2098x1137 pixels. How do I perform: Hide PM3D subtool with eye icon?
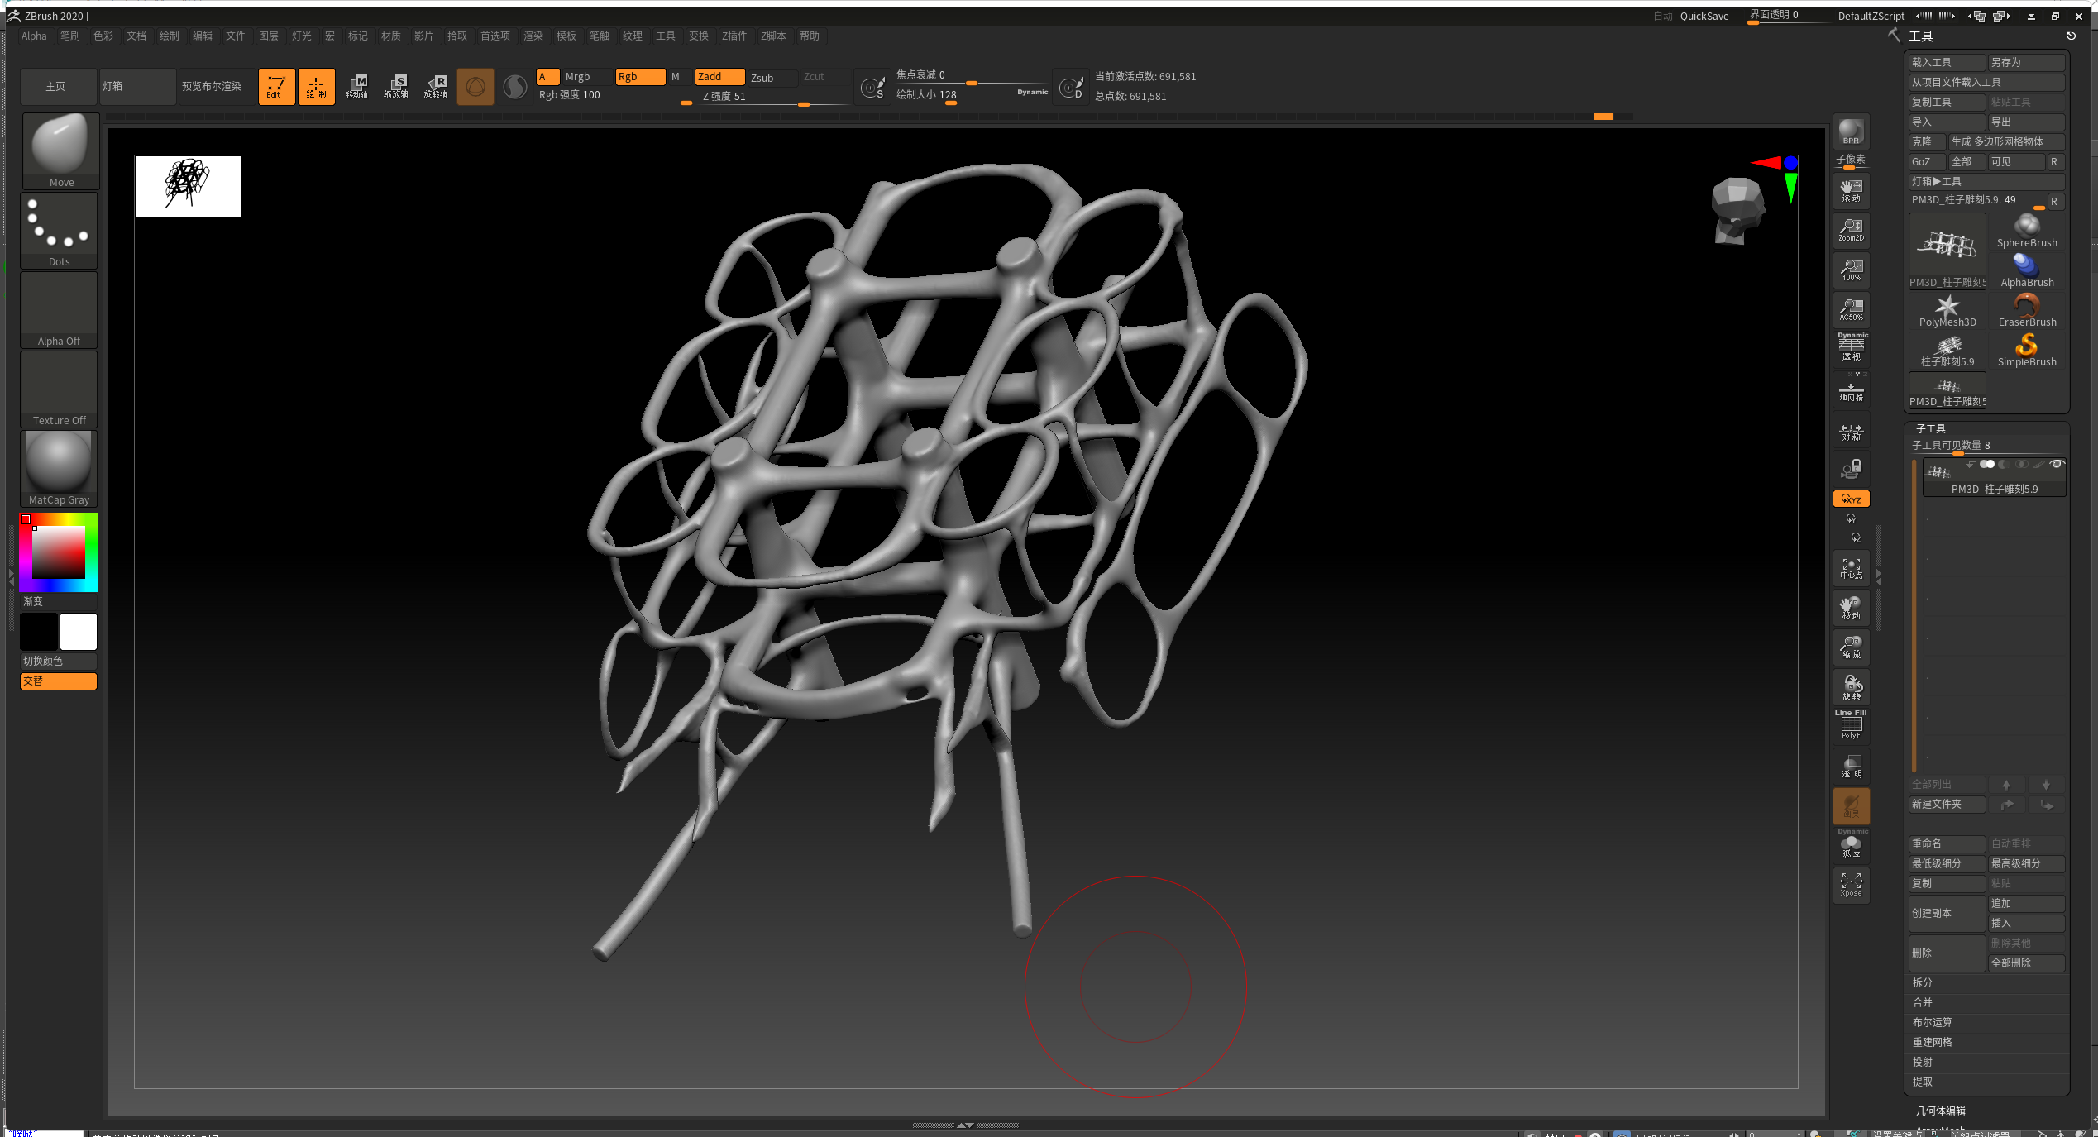[x=2057, y=464]
